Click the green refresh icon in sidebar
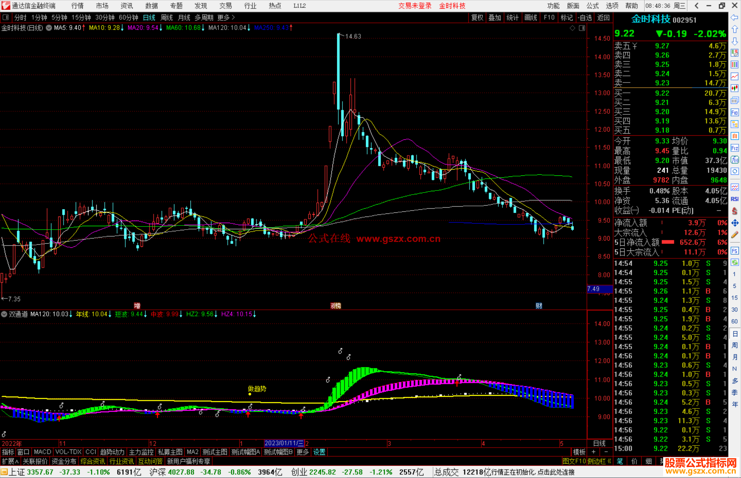 [734, 262]
